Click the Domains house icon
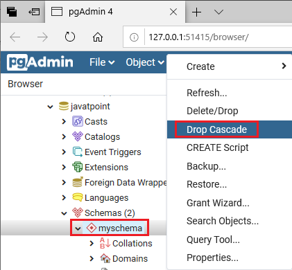 pos(105,258)
